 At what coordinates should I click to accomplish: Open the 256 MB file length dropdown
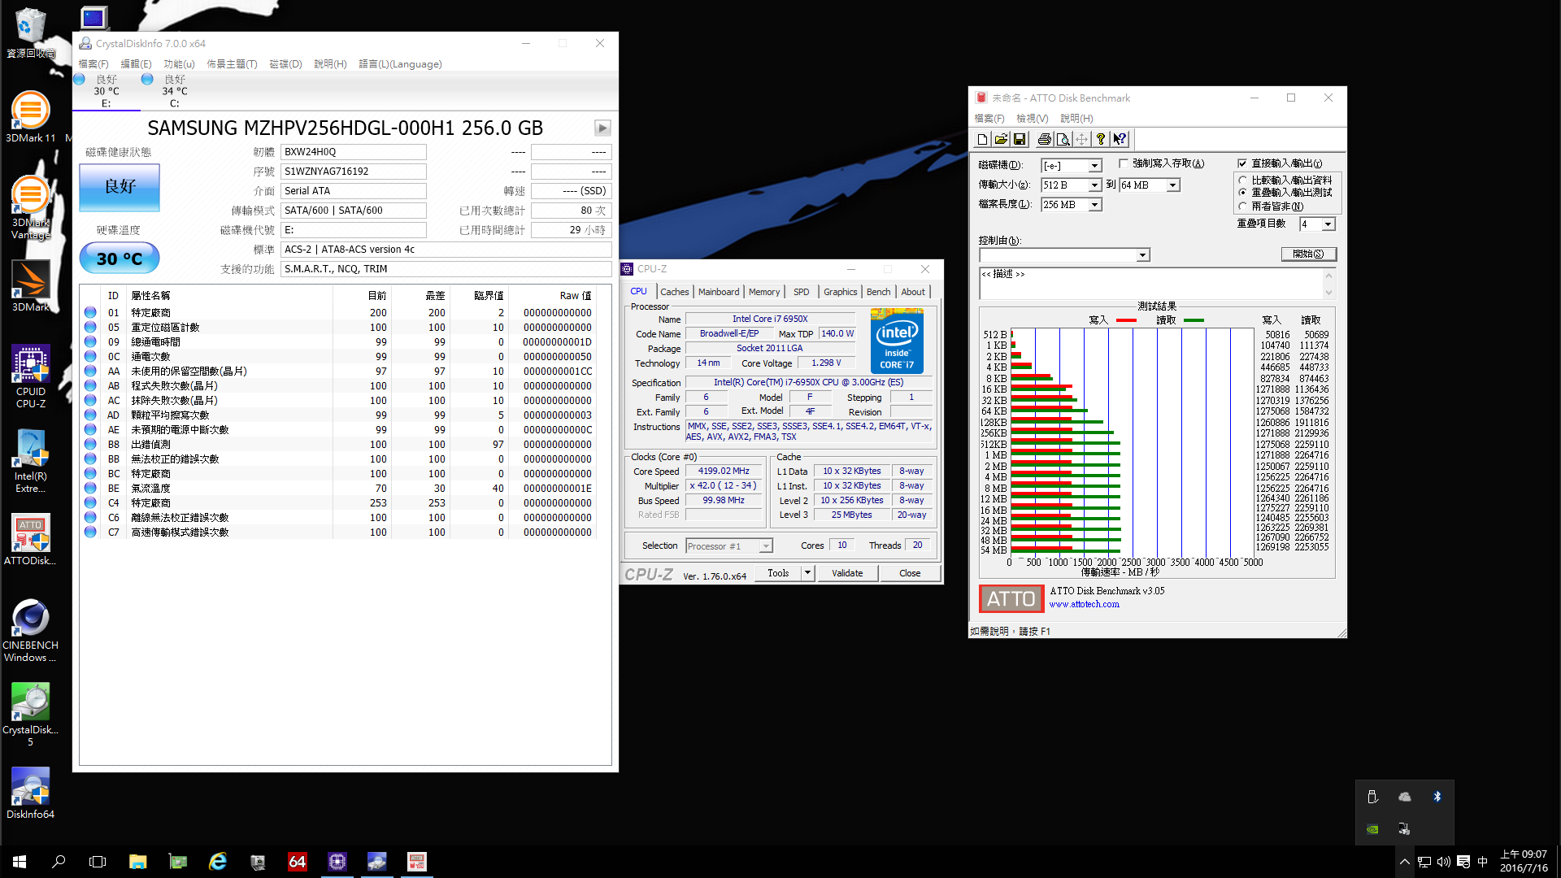tap(1094, 205)
